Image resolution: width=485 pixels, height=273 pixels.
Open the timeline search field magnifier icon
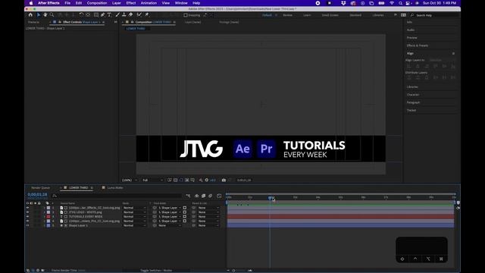(x=55, y=196)
